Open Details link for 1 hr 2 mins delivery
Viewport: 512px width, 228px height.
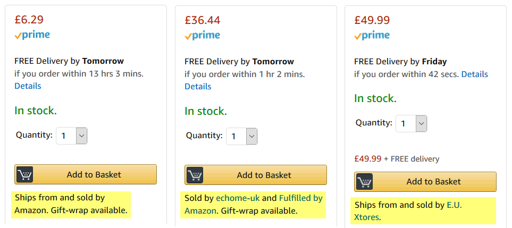(198, 87)
